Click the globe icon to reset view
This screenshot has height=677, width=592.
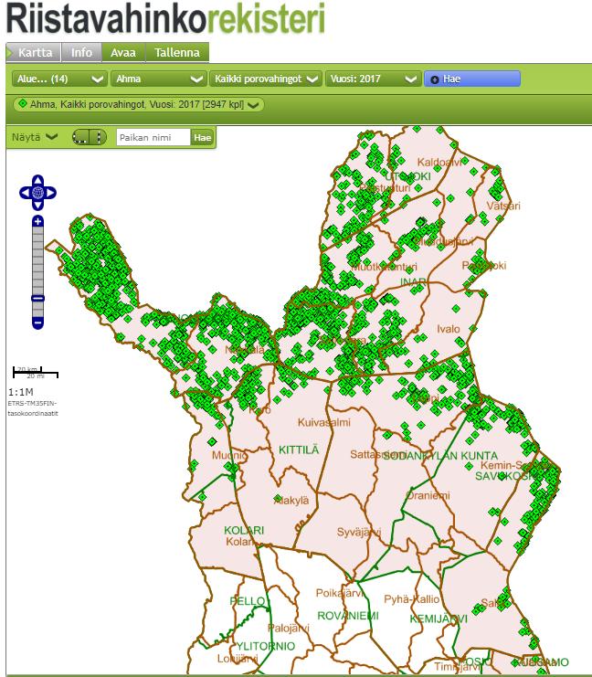pyautogui.click(x=38, y=193)
